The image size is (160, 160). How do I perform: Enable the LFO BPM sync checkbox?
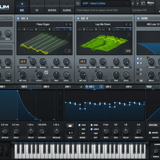coord(92,125)
